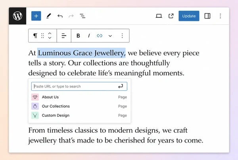The width and height of the screenshot is (238, 160).
Task: Open the Document Overview list view
Action: (83, 16)
